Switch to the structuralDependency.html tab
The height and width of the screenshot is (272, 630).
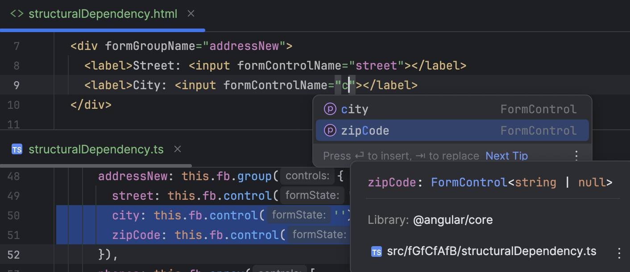(103, 14)
